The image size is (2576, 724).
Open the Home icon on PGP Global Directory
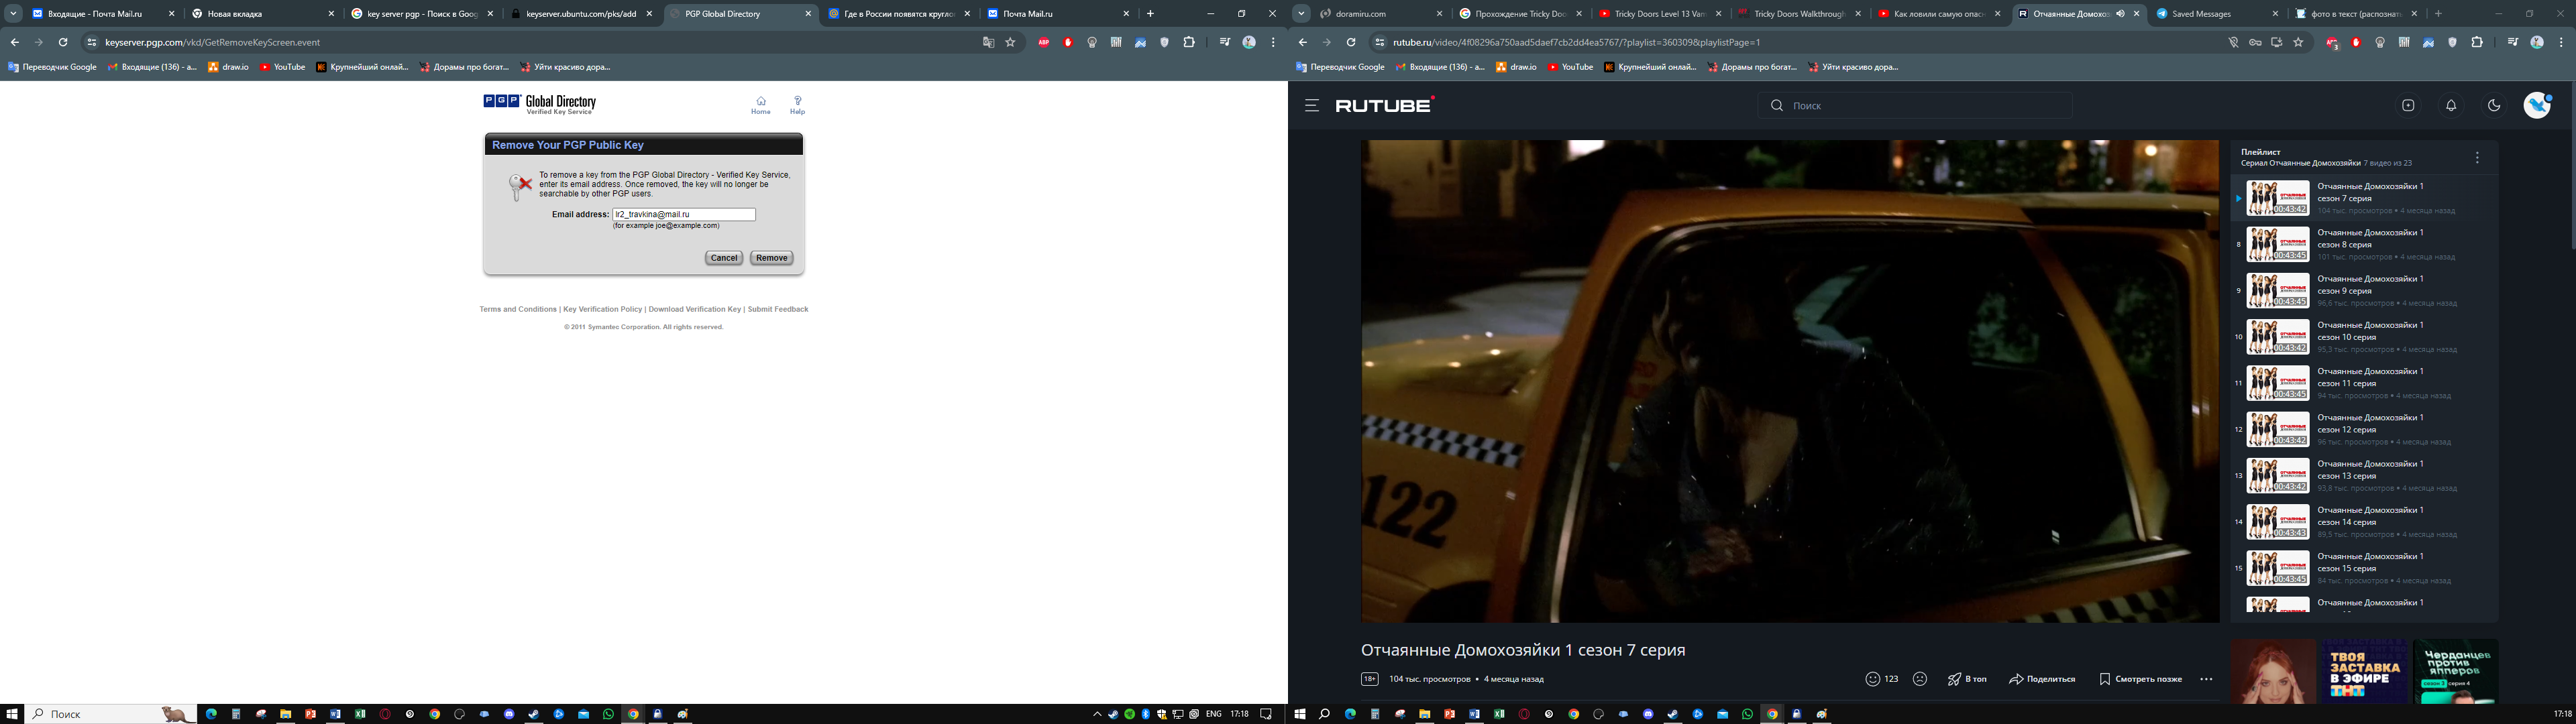point(761,105)
